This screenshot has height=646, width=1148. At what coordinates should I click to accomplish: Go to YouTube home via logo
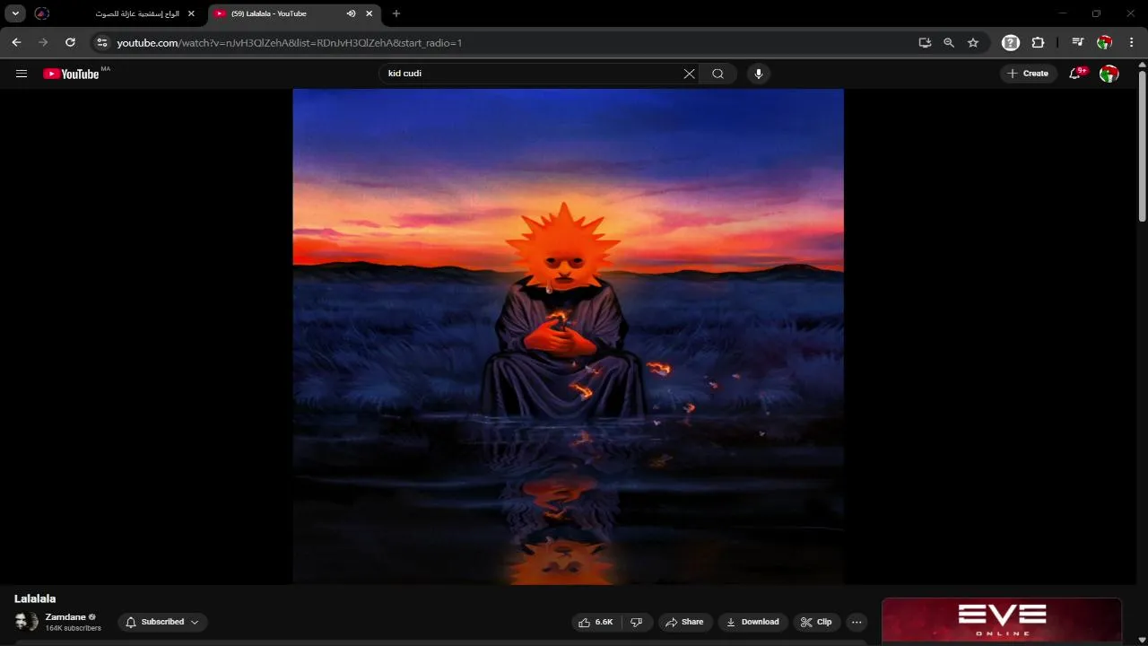71,74
